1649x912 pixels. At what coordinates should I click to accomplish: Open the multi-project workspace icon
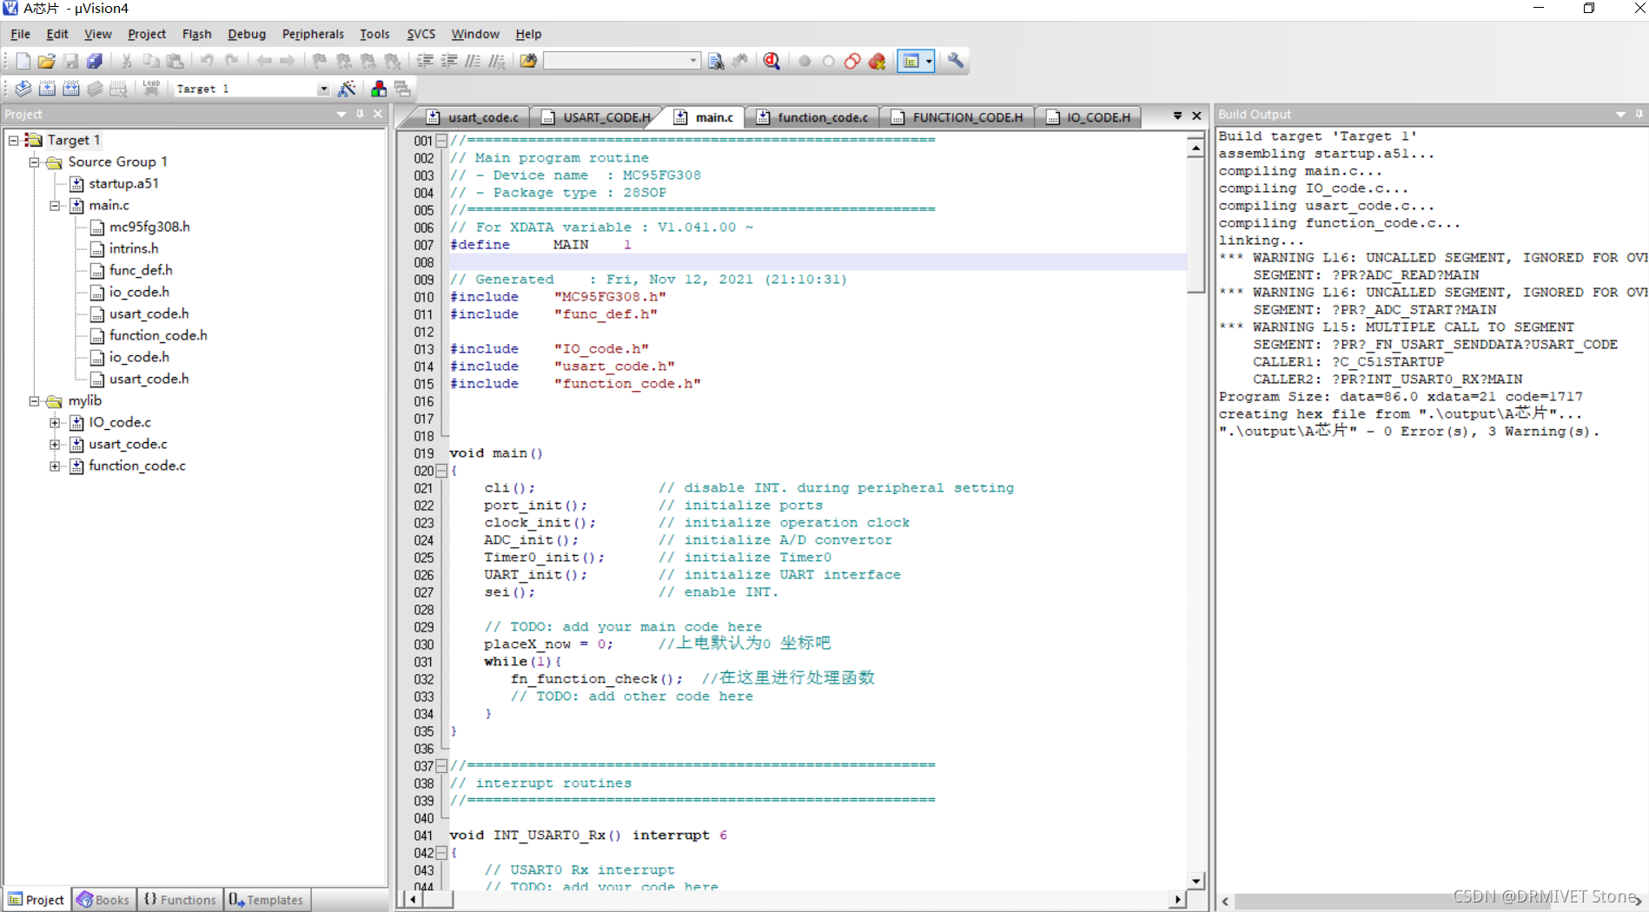point(402,89)
